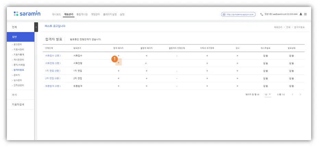
Task: Click the saramin logo
Action: pyautogui.click(x=27, y=14)
